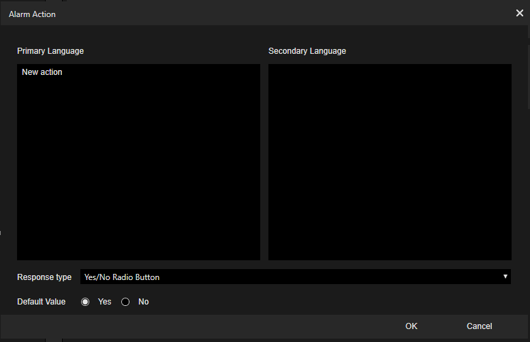Open the Response type dropdown
This screenshot has width=530, height=342.
coord(296,277)
